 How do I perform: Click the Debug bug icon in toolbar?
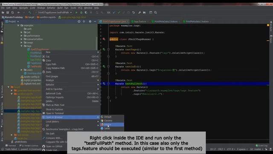(81, 12)
